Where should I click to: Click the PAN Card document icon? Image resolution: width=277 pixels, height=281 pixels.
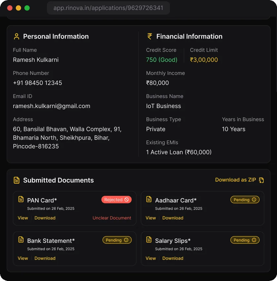21,199
